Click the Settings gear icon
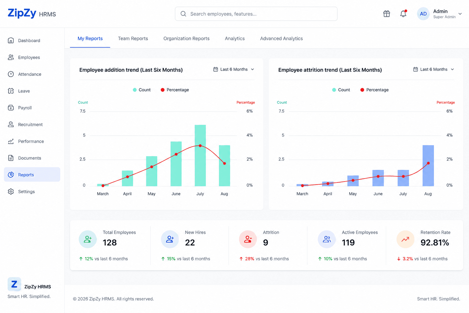The height and width of the screenshot is (313, 469). 11,191
